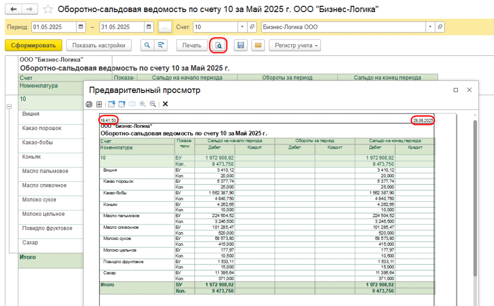Send the report by email via envelope icon

258,45
